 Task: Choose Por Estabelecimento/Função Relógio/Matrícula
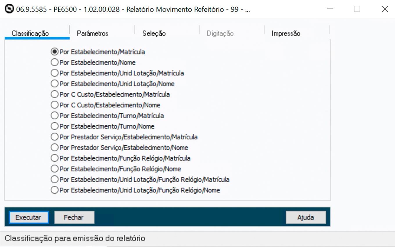coord(54,158)
